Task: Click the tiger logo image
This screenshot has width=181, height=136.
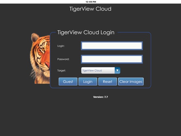Action: 40,58
